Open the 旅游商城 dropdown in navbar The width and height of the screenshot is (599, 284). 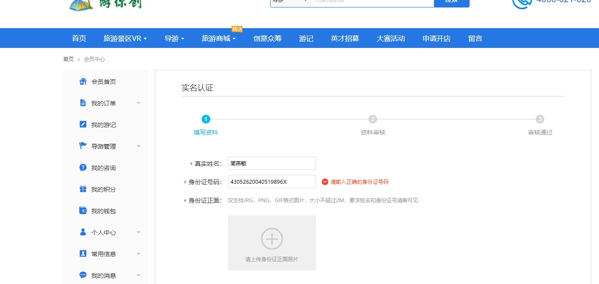[219, 39]
